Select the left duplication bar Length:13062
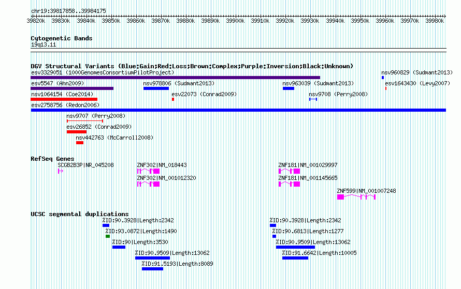The image size is (461, 289). point(153,258)
